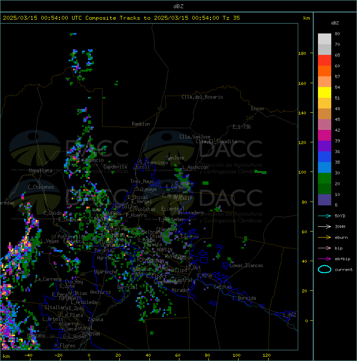Click the 'Tulumaya' map label
Screen dimensions: 357x361
(x=146, y=189)
